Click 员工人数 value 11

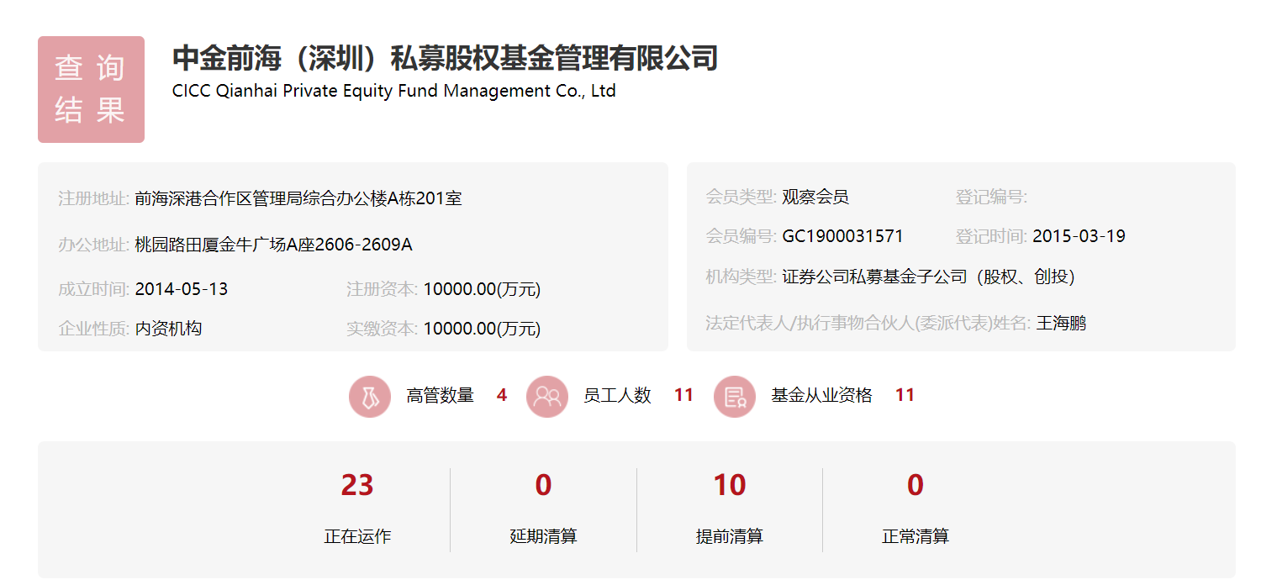pos(683,395)
